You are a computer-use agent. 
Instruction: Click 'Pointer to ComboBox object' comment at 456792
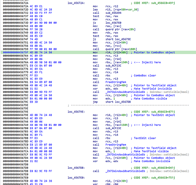point(154,95)
